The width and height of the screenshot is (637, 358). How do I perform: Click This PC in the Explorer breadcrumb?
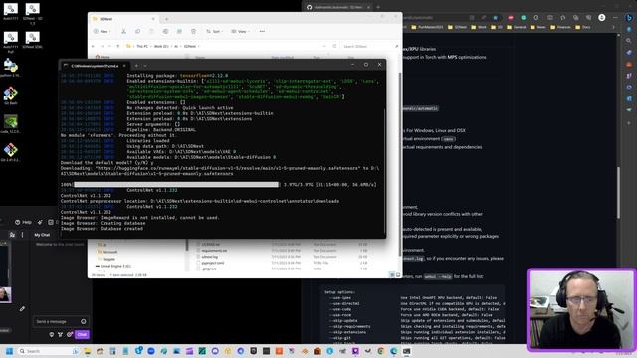coord(142,47)
